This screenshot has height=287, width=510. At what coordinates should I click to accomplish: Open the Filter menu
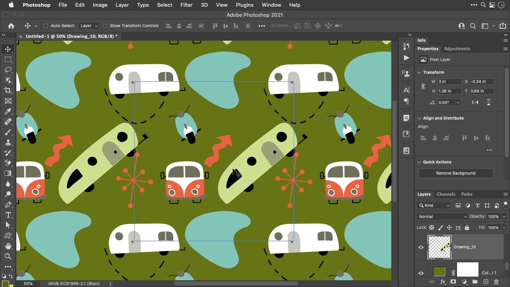(x=186, y=5)
